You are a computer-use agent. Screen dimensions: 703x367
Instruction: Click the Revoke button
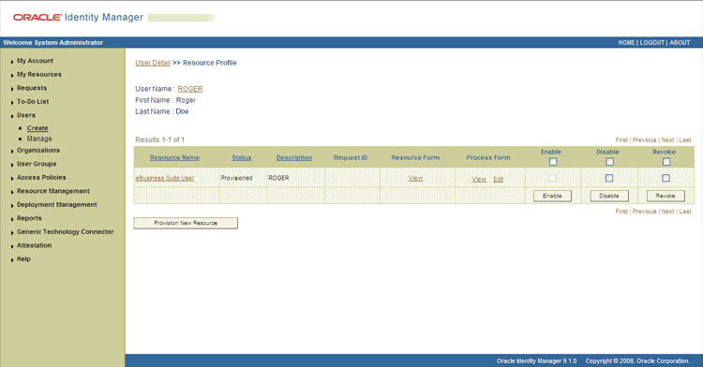click(666, 196)
